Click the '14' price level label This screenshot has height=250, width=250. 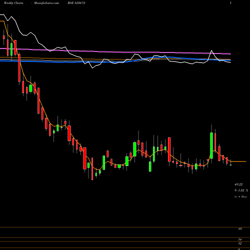click(240, 239)
